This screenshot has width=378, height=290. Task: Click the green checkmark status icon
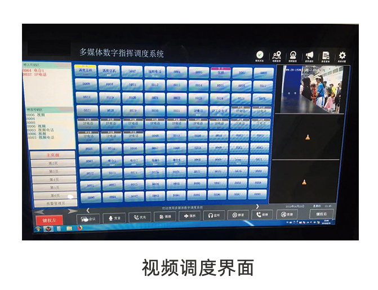pyautogui.click(x=260, y=55)
